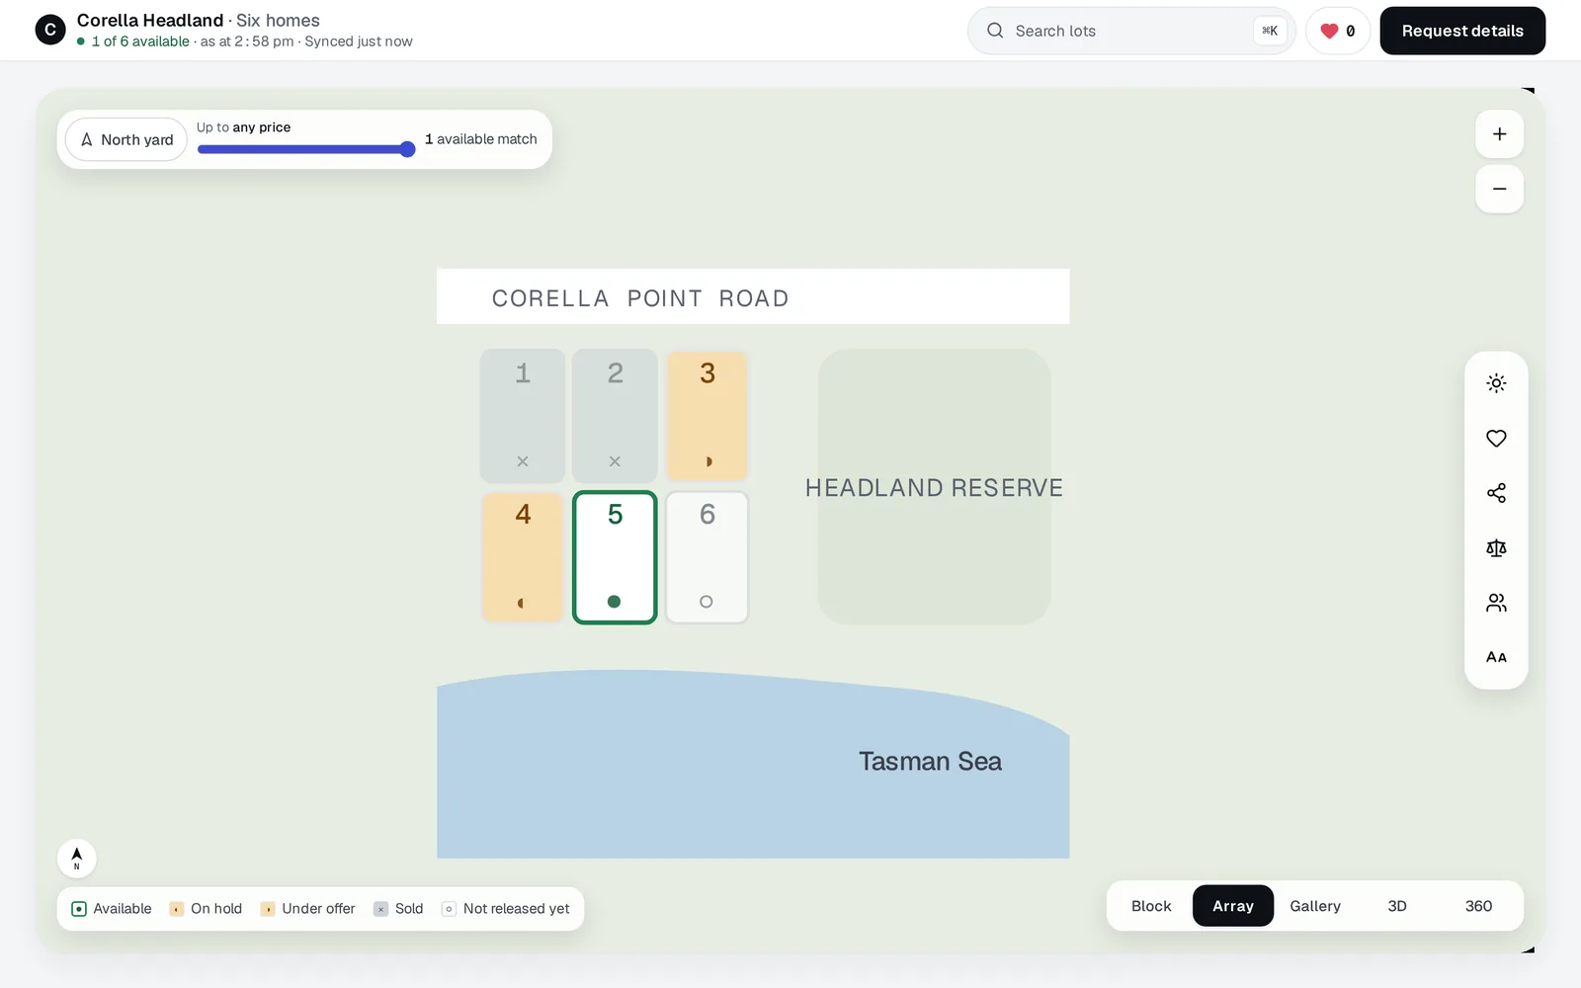Open the people icon in the side toolbar
The width and height of the screenshot is (1581, 988).
tap(1496, 603)
